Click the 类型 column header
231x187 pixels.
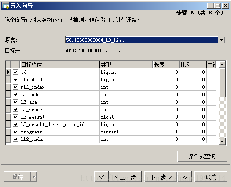(x=126, y=65)
